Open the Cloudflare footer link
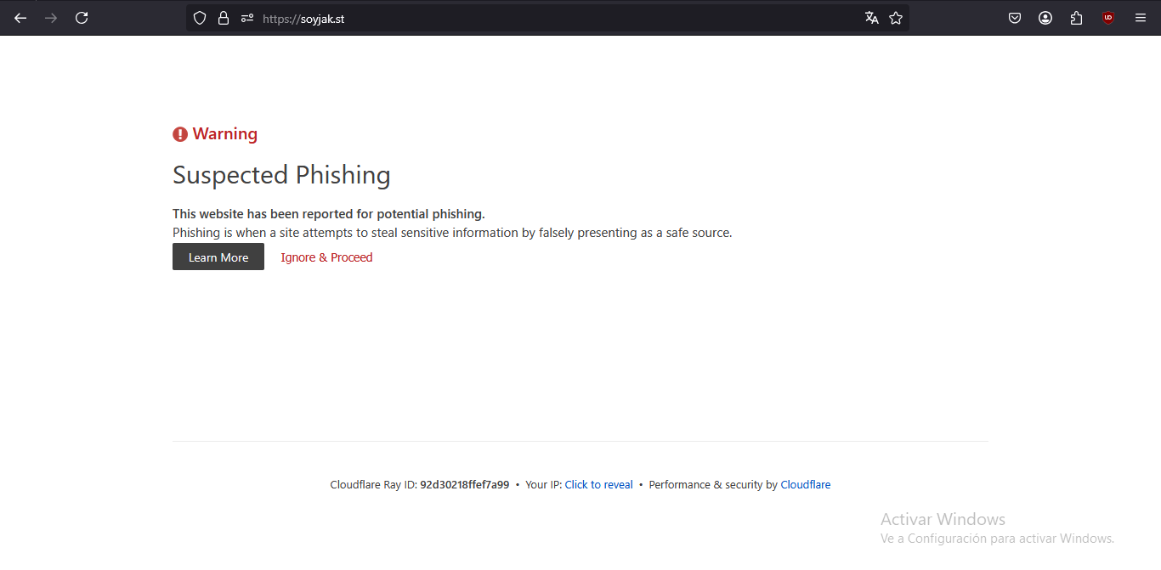This screenshot has height=570, width=1161. pyautogui.click(x=806, y=485)
